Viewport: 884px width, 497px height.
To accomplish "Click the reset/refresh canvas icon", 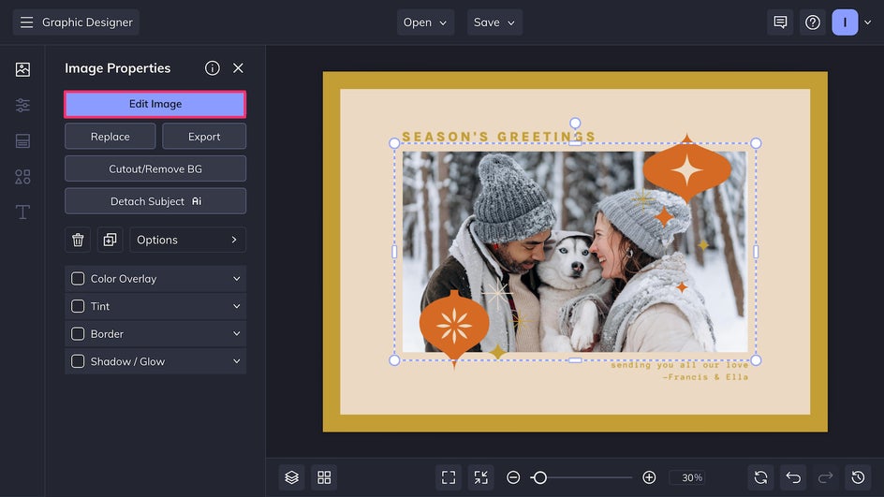I will click(760, 477).
